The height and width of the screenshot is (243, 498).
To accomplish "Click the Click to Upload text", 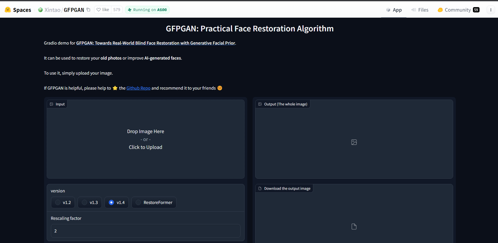I will click(x=145, y=147).
